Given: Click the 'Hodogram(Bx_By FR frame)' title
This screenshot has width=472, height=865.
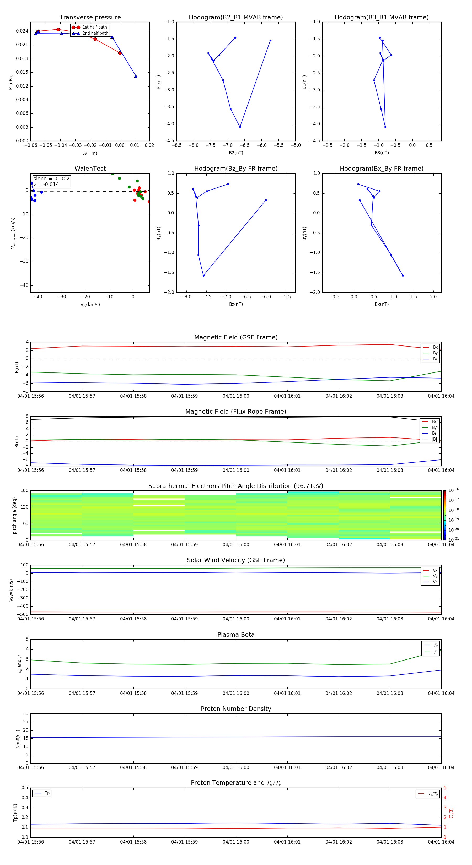Looking at the screenshot, I should [382, 169].
